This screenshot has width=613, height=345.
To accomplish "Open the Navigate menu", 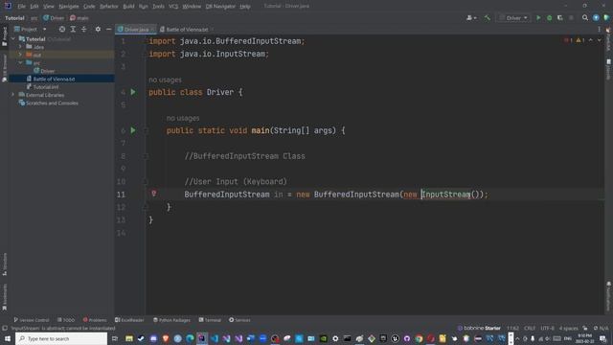I will [68, 7].
